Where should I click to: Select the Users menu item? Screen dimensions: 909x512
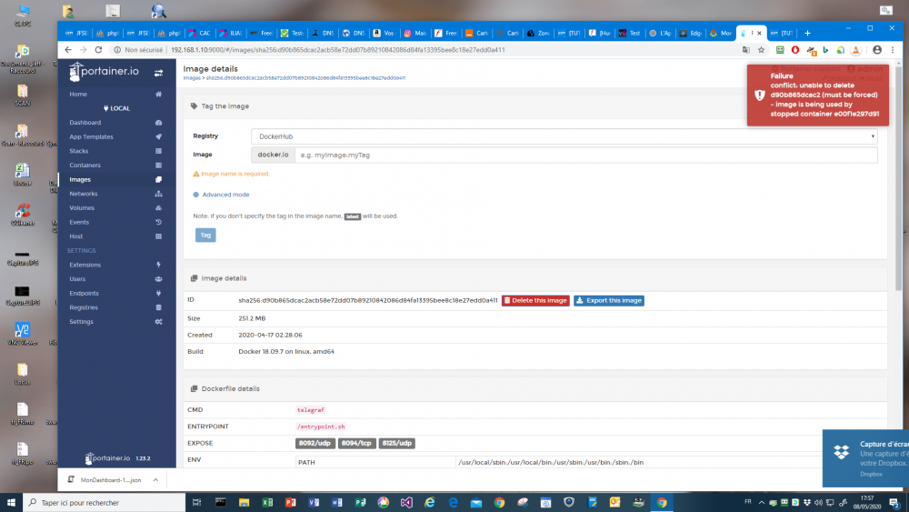point(78,279)
